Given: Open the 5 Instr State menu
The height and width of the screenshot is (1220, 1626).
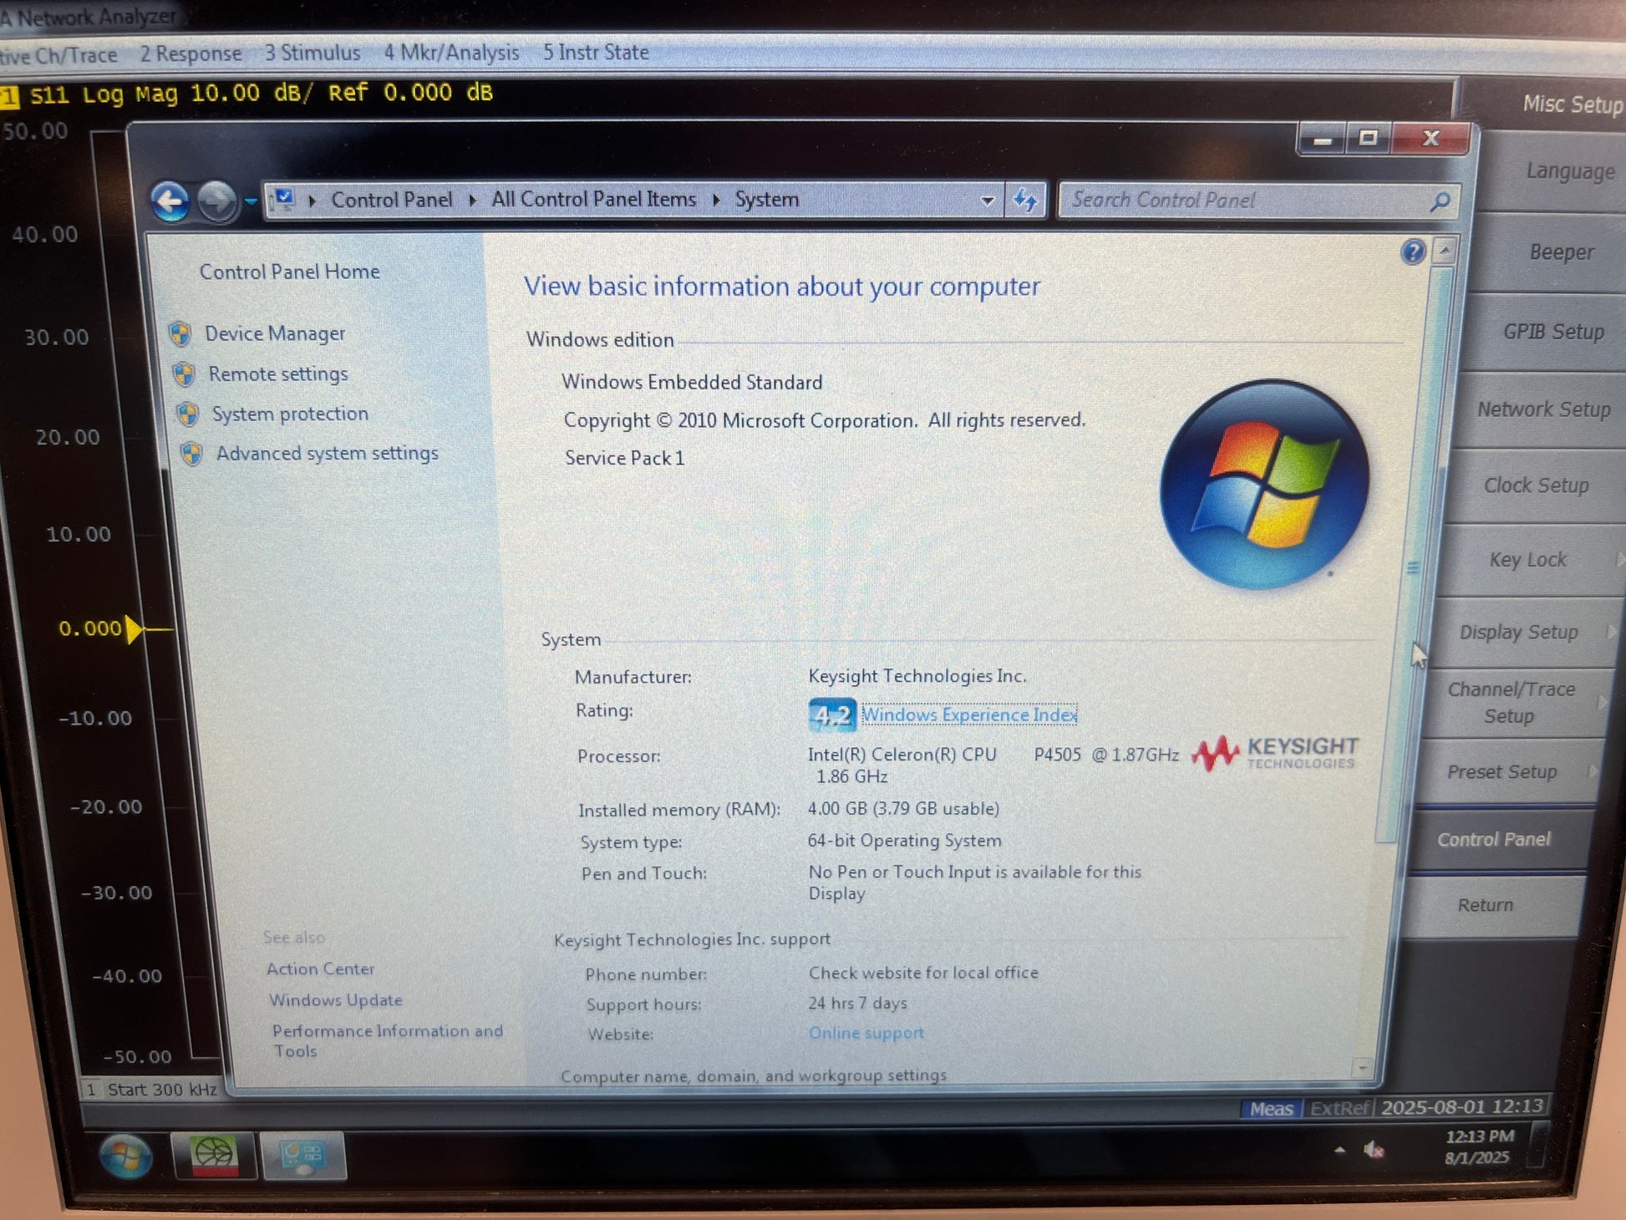Looking at the screenshot, I should coord(595,53).
